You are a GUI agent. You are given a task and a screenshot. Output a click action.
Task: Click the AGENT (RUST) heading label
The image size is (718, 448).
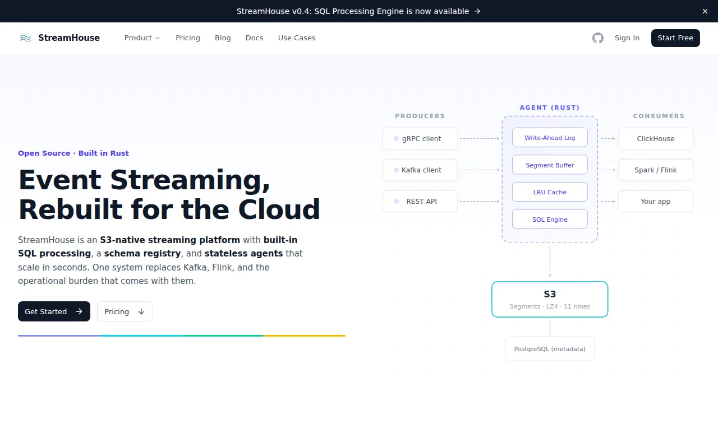(550, 108)
